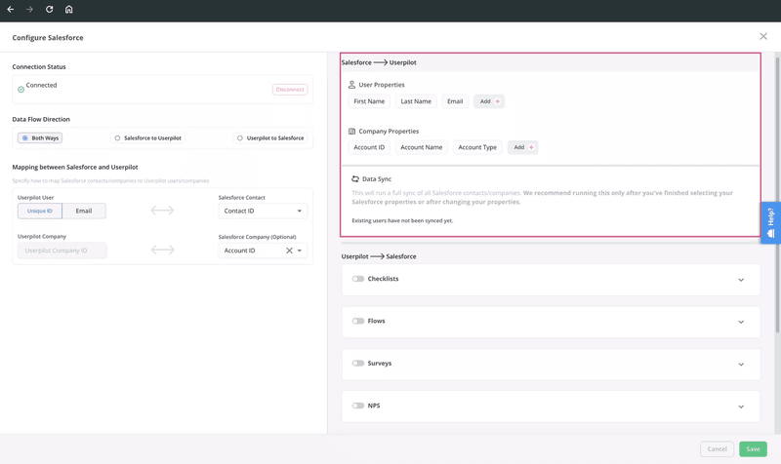This screenshot has height=464, width=781.
Task: Close the Configure Salesforce dialog
Action: (x=763, y=37)
